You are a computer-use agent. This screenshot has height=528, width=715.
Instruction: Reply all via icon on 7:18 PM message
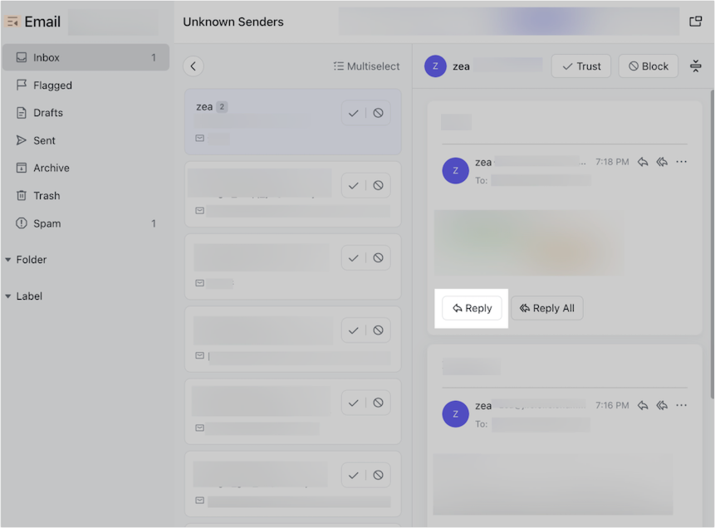pyautogui.click(x=662, y=162)
